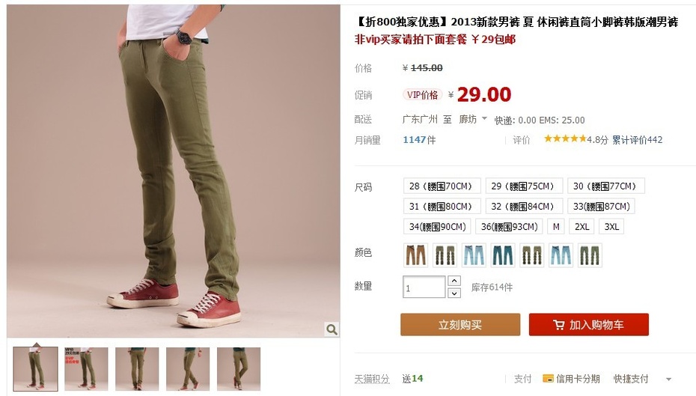This screenshot has width=696, height=396.
Task: Select the third light blue jeans swatch
Action: [x=474, y=255]
